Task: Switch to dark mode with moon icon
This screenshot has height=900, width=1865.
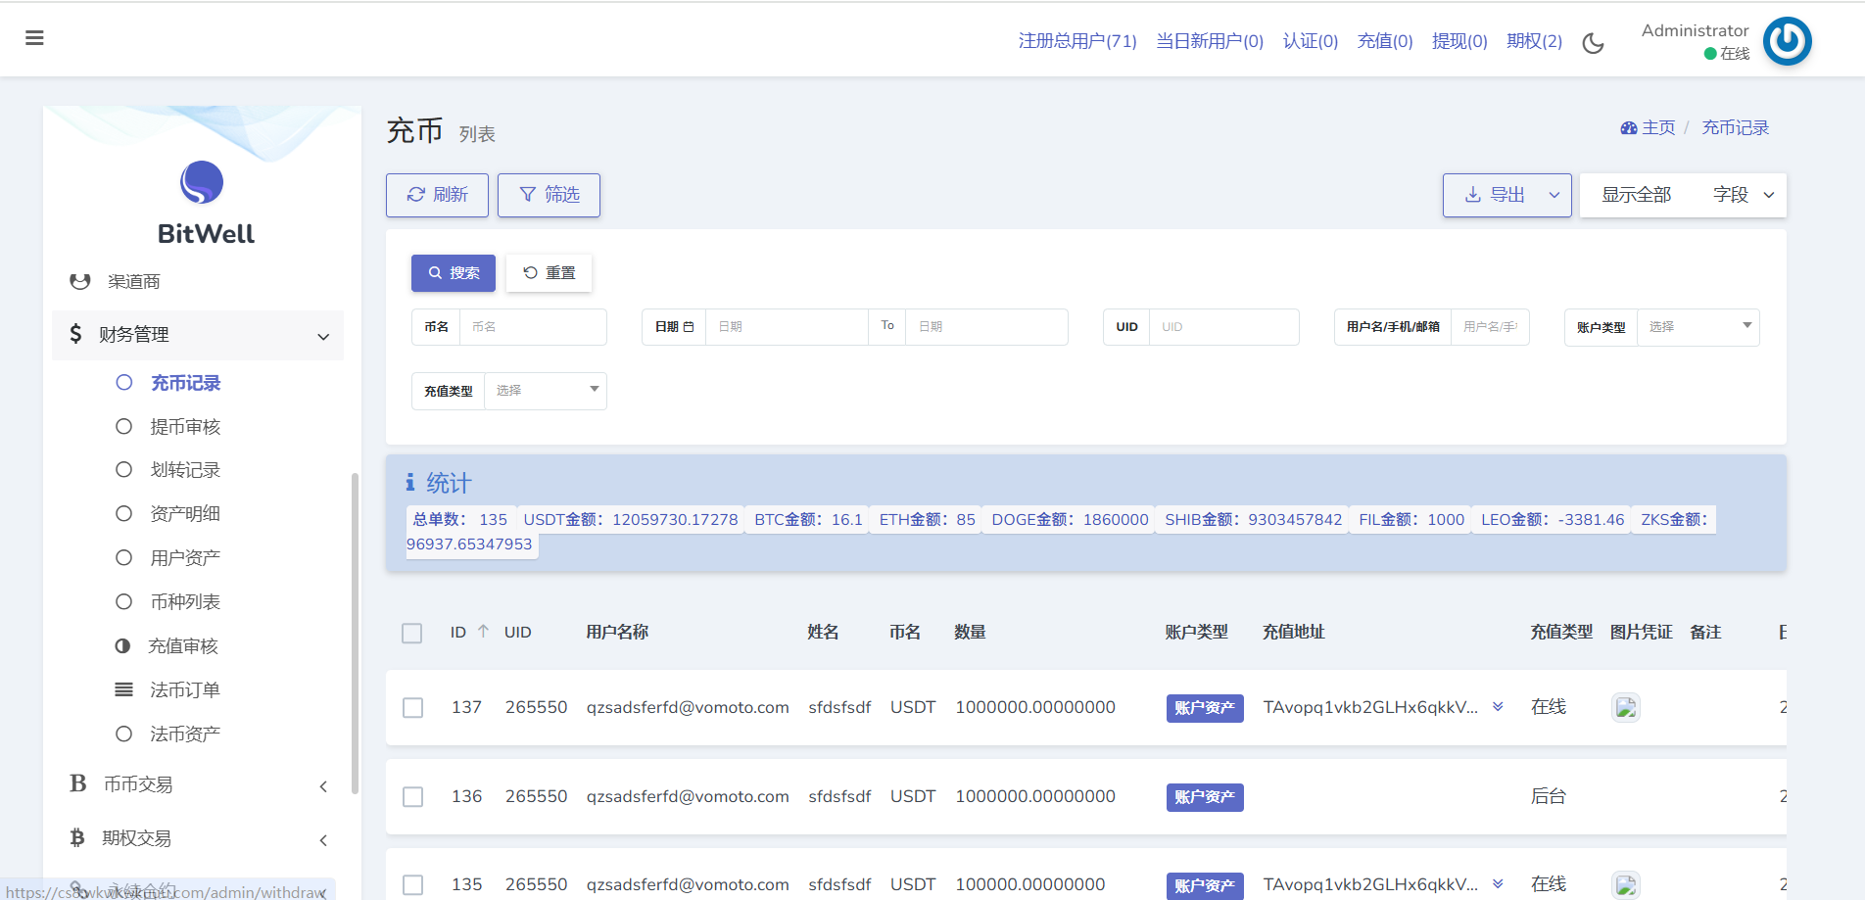Action: (1593, 43)
